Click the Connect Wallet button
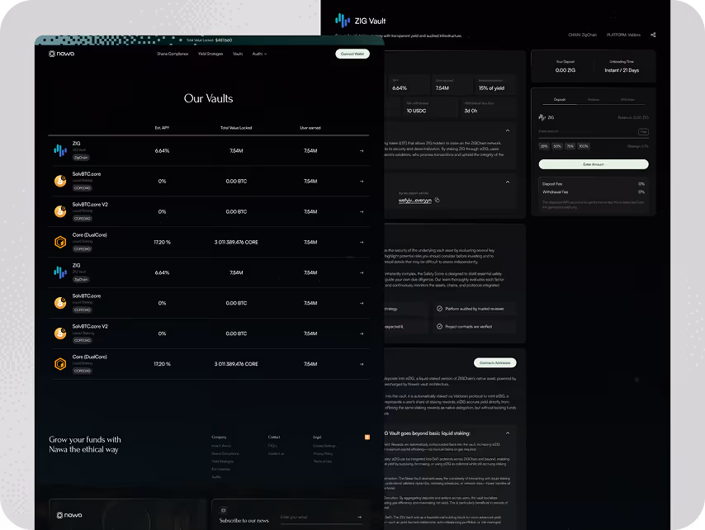The height and width of the screenshot is (530, 705). click(352, 54)
